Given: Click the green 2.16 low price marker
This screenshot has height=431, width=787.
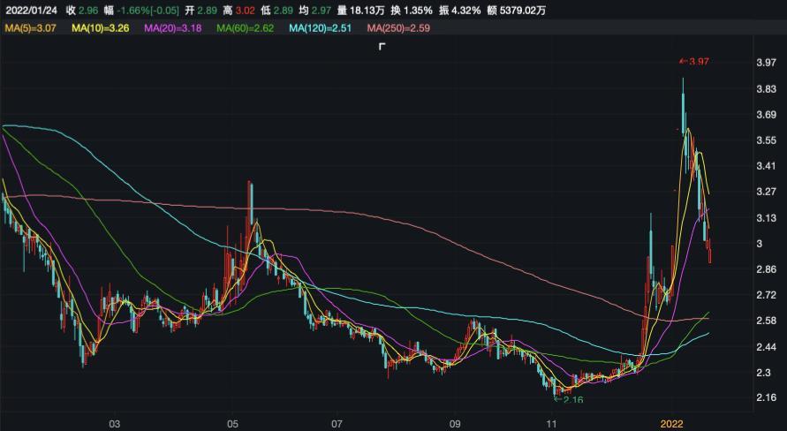Looking at the screenshot, I should [x=568, y=400].
